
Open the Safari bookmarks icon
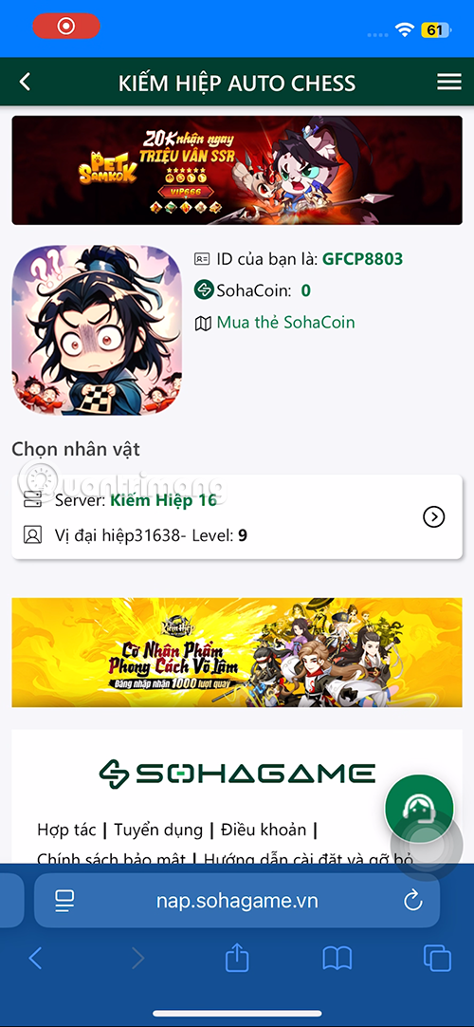337,959
